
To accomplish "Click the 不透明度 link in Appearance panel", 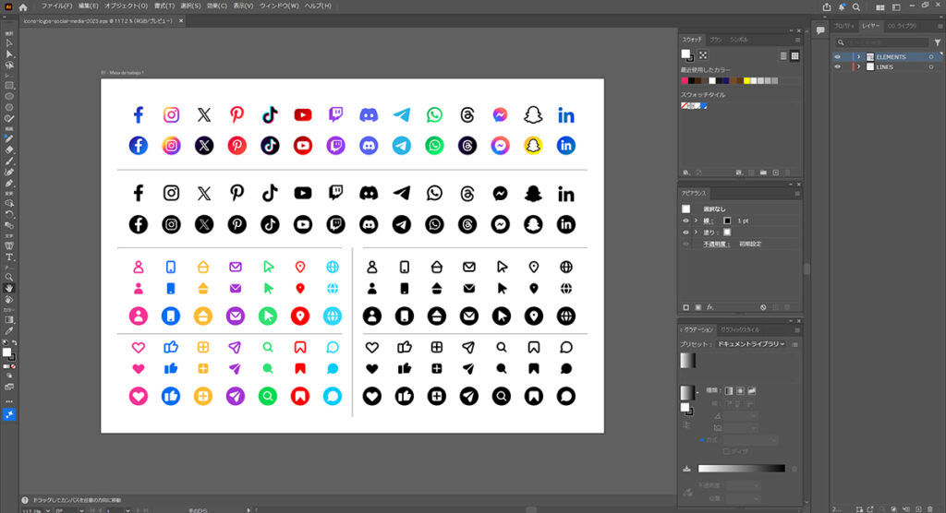I will 716,245.
